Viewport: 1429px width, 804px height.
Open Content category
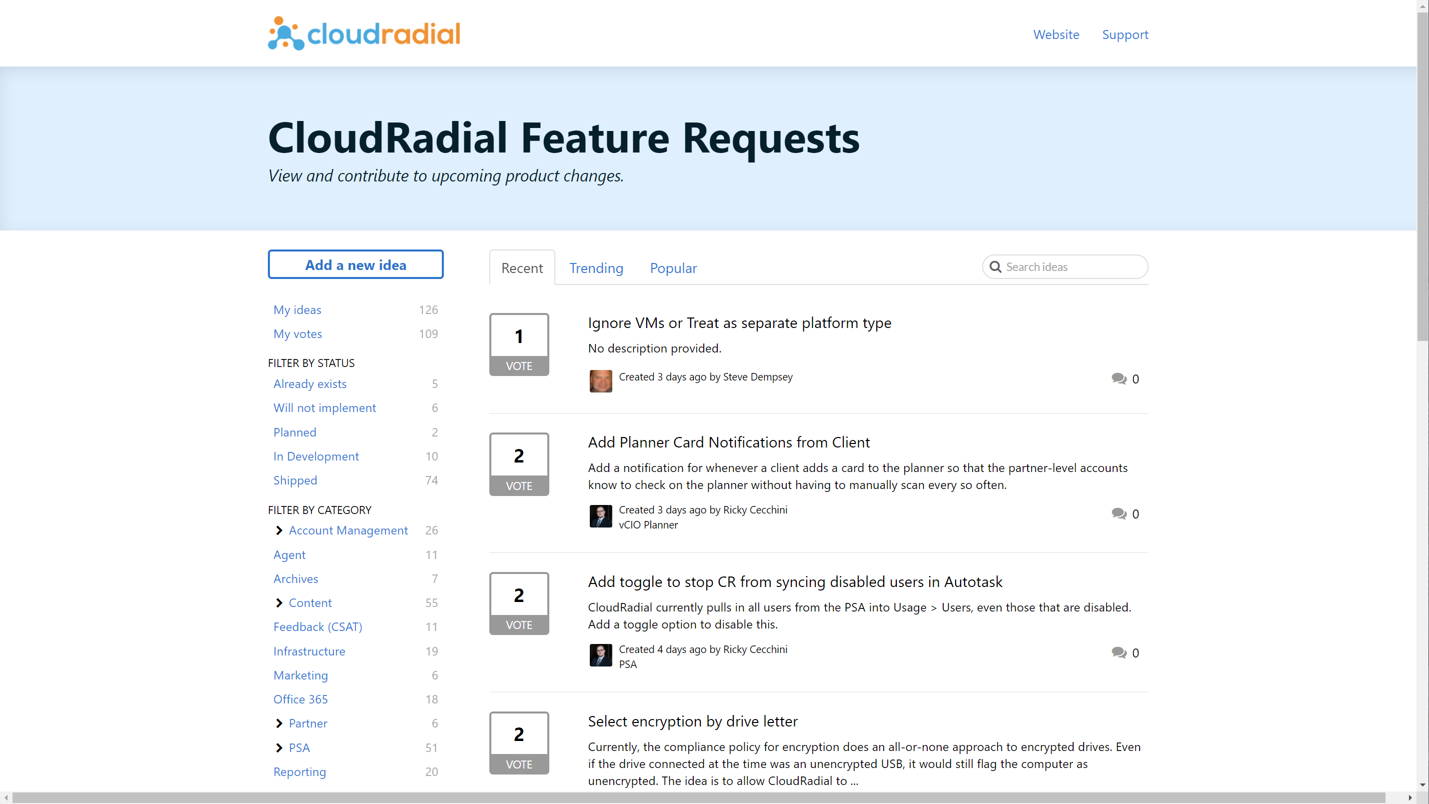click(x=310, y=602)
